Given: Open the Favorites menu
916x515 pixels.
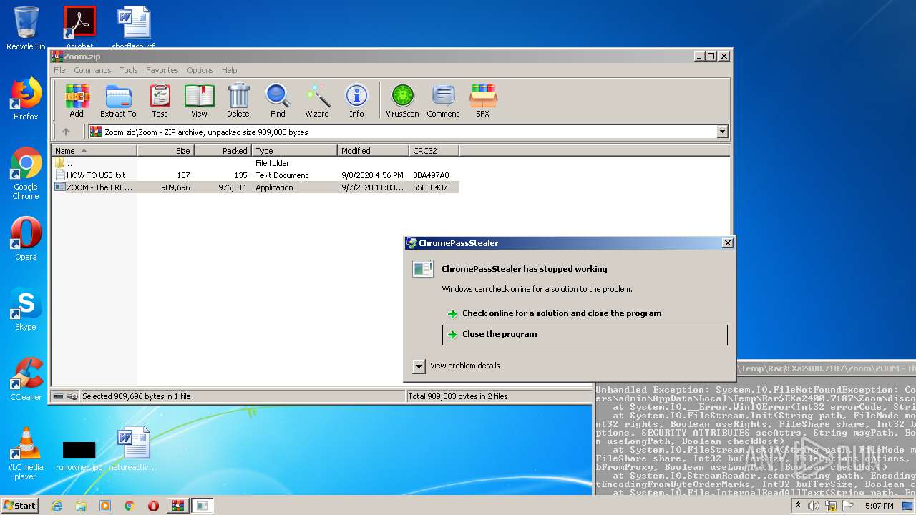Looking at the screenshot, I should [162, 70].
